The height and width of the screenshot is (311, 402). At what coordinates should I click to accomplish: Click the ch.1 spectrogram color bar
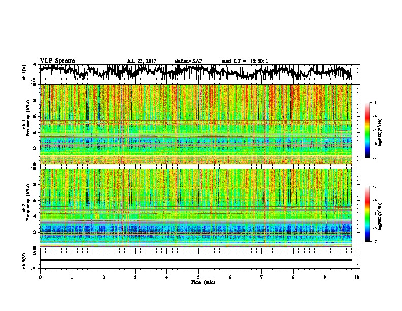point(367,130)
